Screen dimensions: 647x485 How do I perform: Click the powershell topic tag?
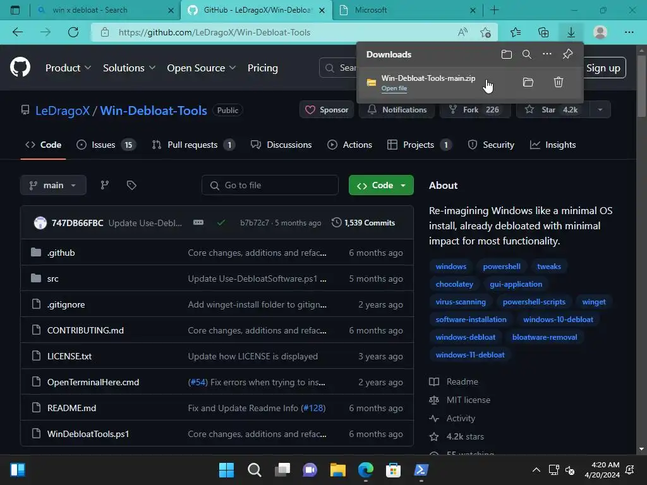pyautogui.click(x=501, y=266)
